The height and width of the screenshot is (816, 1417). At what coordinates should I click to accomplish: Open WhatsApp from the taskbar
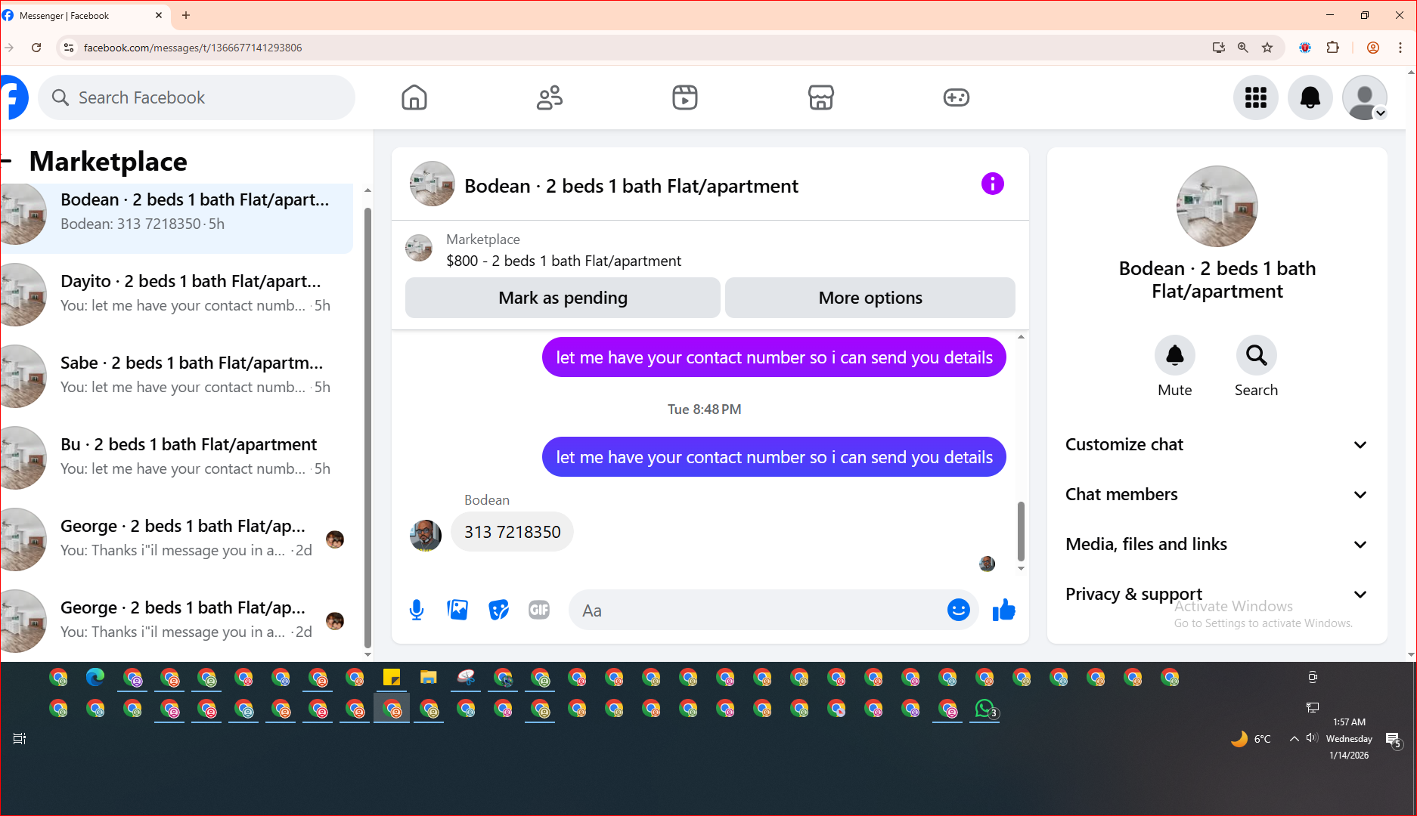point(984,709)
